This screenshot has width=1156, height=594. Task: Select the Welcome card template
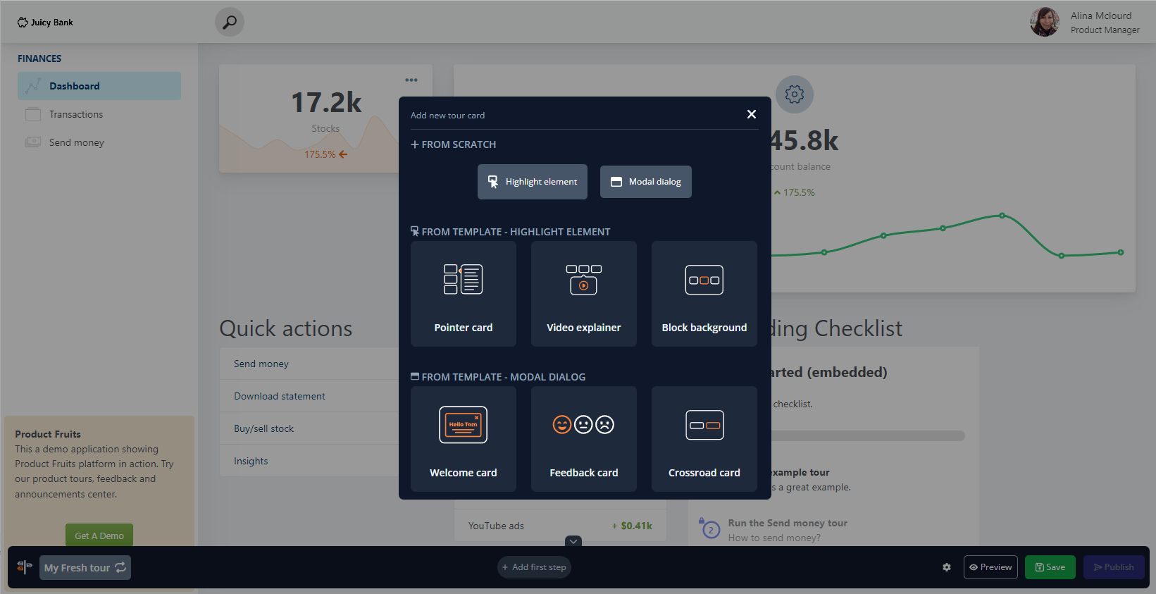463,439
